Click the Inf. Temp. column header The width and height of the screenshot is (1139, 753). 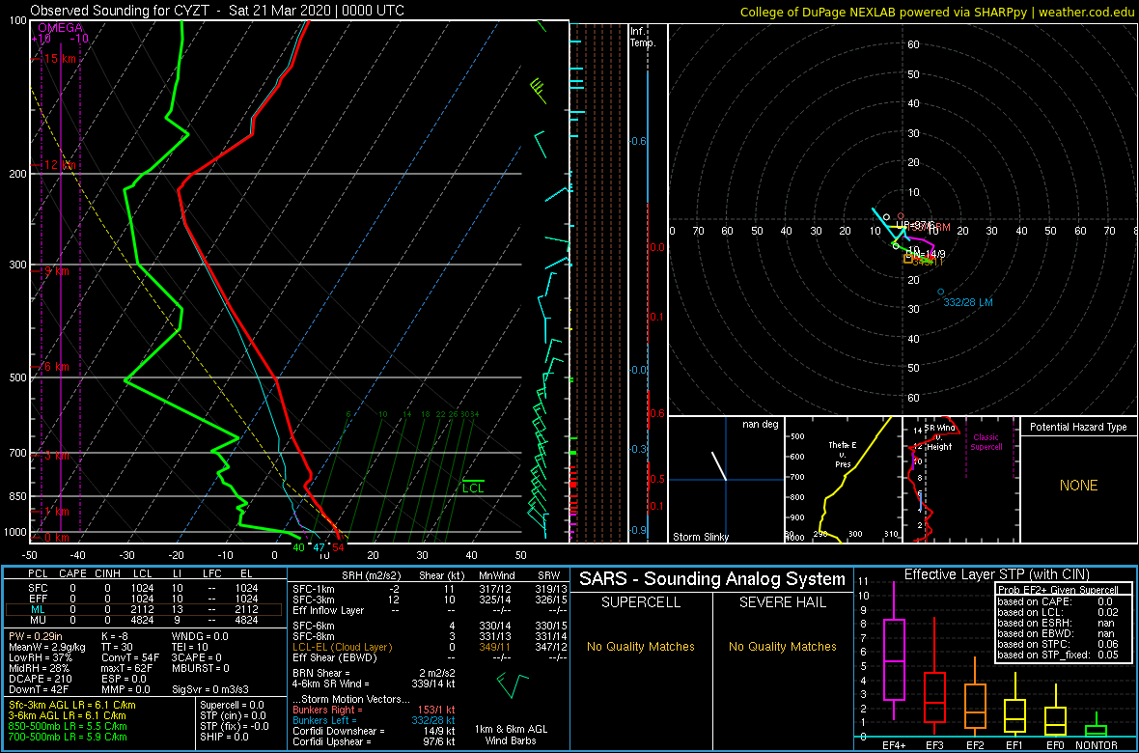pyautogui.click(x=645, y=37)
